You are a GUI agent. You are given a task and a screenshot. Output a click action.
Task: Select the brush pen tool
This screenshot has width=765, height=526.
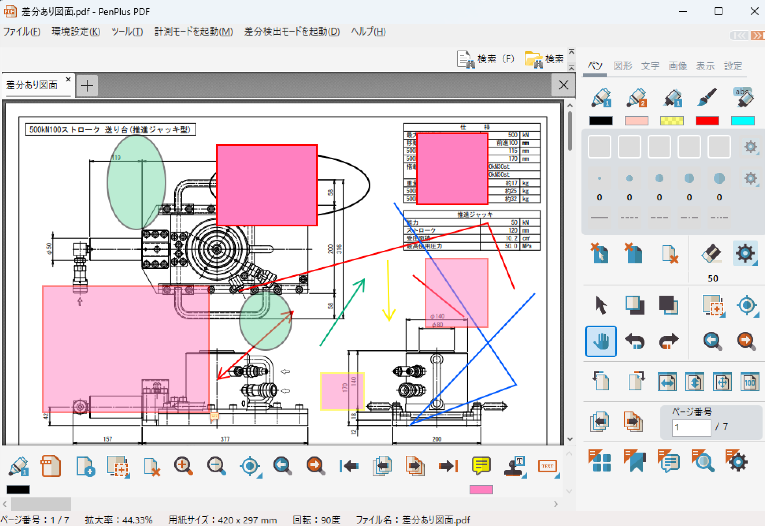[707, 97]
